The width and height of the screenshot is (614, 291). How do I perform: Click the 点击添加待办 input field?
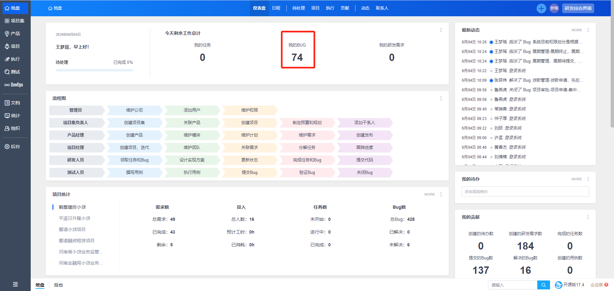(x=525, y=191)
